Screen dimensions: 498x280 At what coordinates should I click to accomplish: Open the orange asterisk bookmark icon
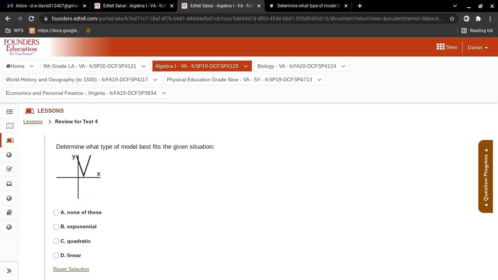pyautogui.click(x=89, y=31)
